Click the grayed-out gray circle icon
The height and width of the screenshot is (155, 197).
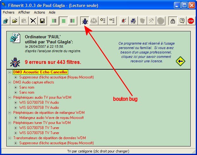(161, 21)
